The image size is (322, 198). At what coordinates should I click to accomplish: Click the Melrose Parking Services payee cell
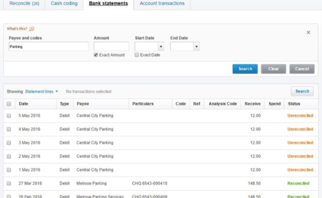coord(100,197)
